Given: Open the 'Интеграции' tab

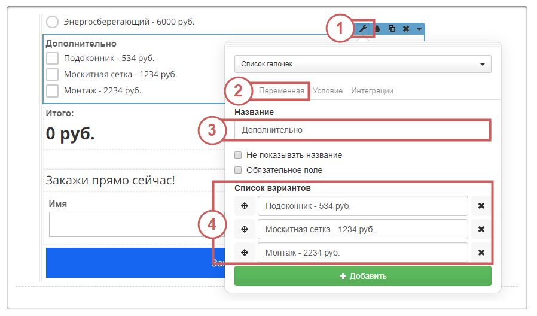Looking at the screenshot, I should coord(372,91).
